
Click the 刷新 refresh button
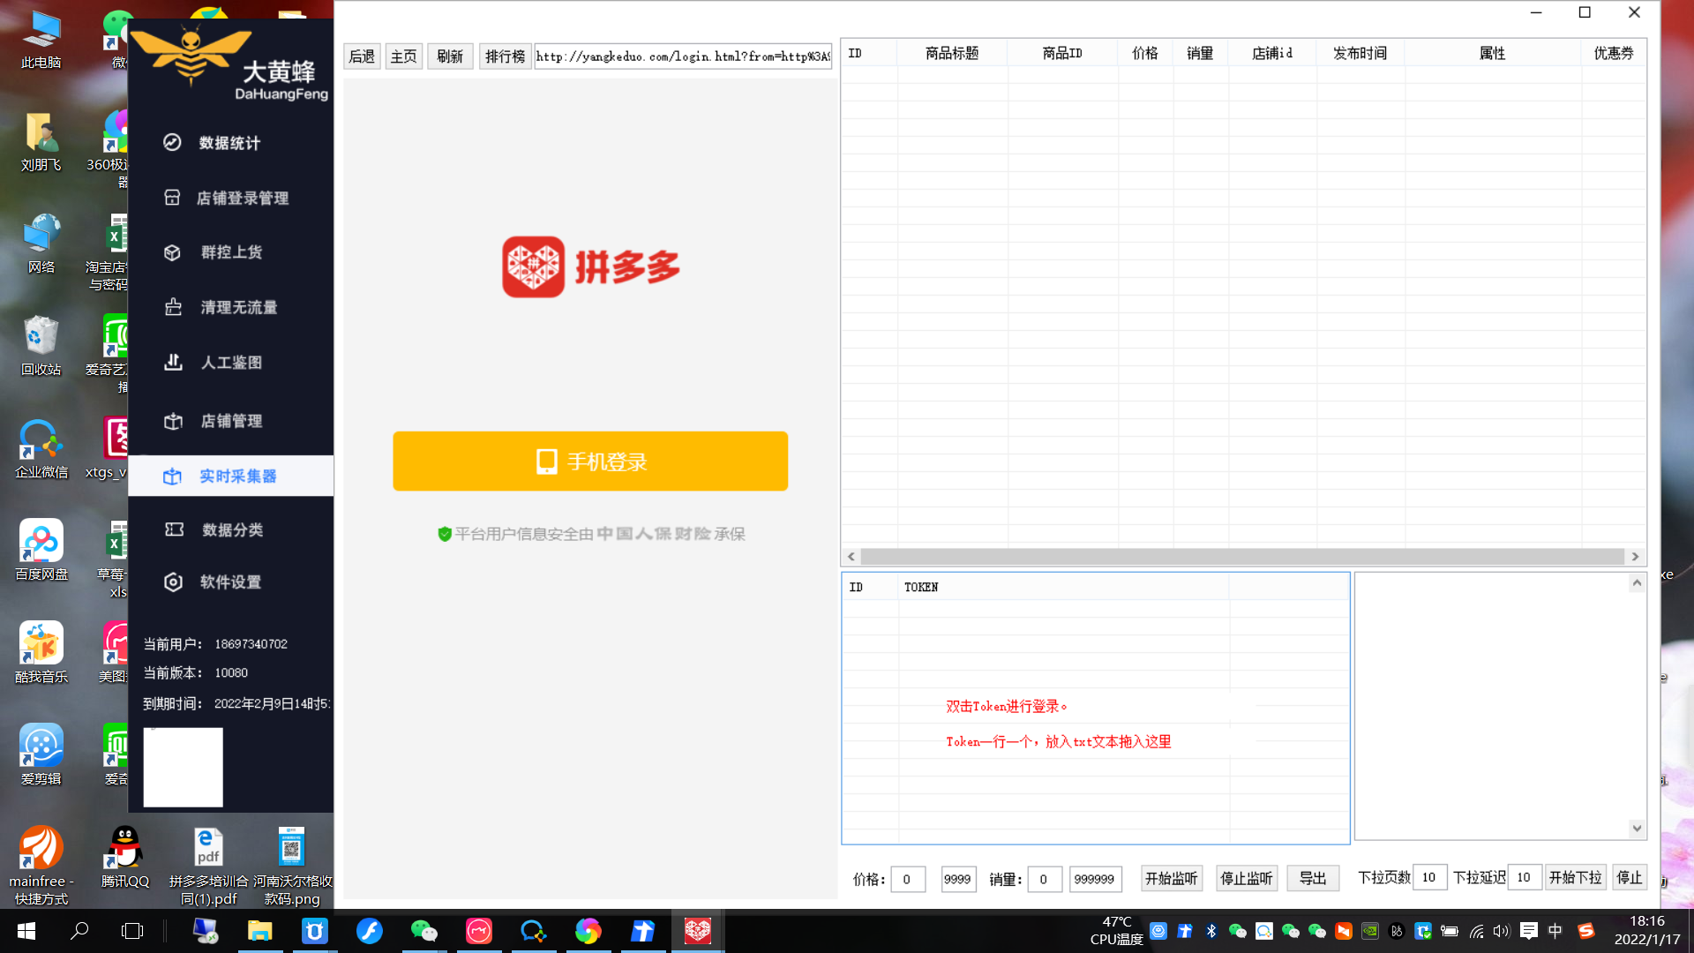450,56
